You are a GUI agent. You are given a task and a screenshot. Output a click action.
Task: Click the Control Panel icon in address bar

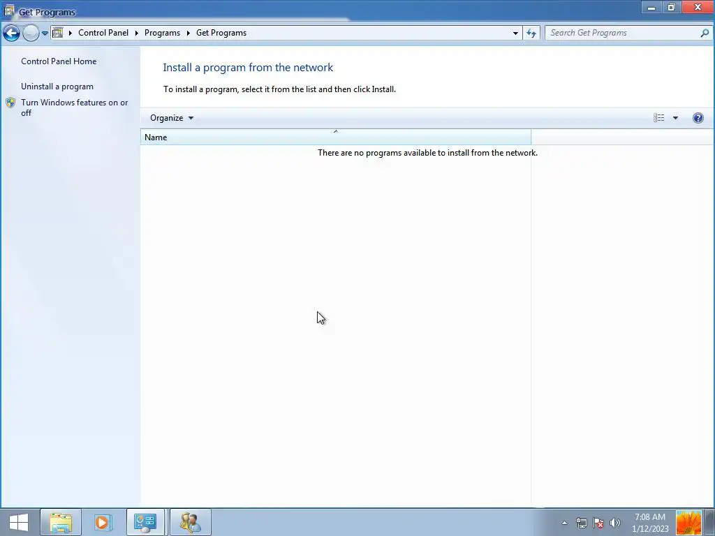click(x=57, y=33)
